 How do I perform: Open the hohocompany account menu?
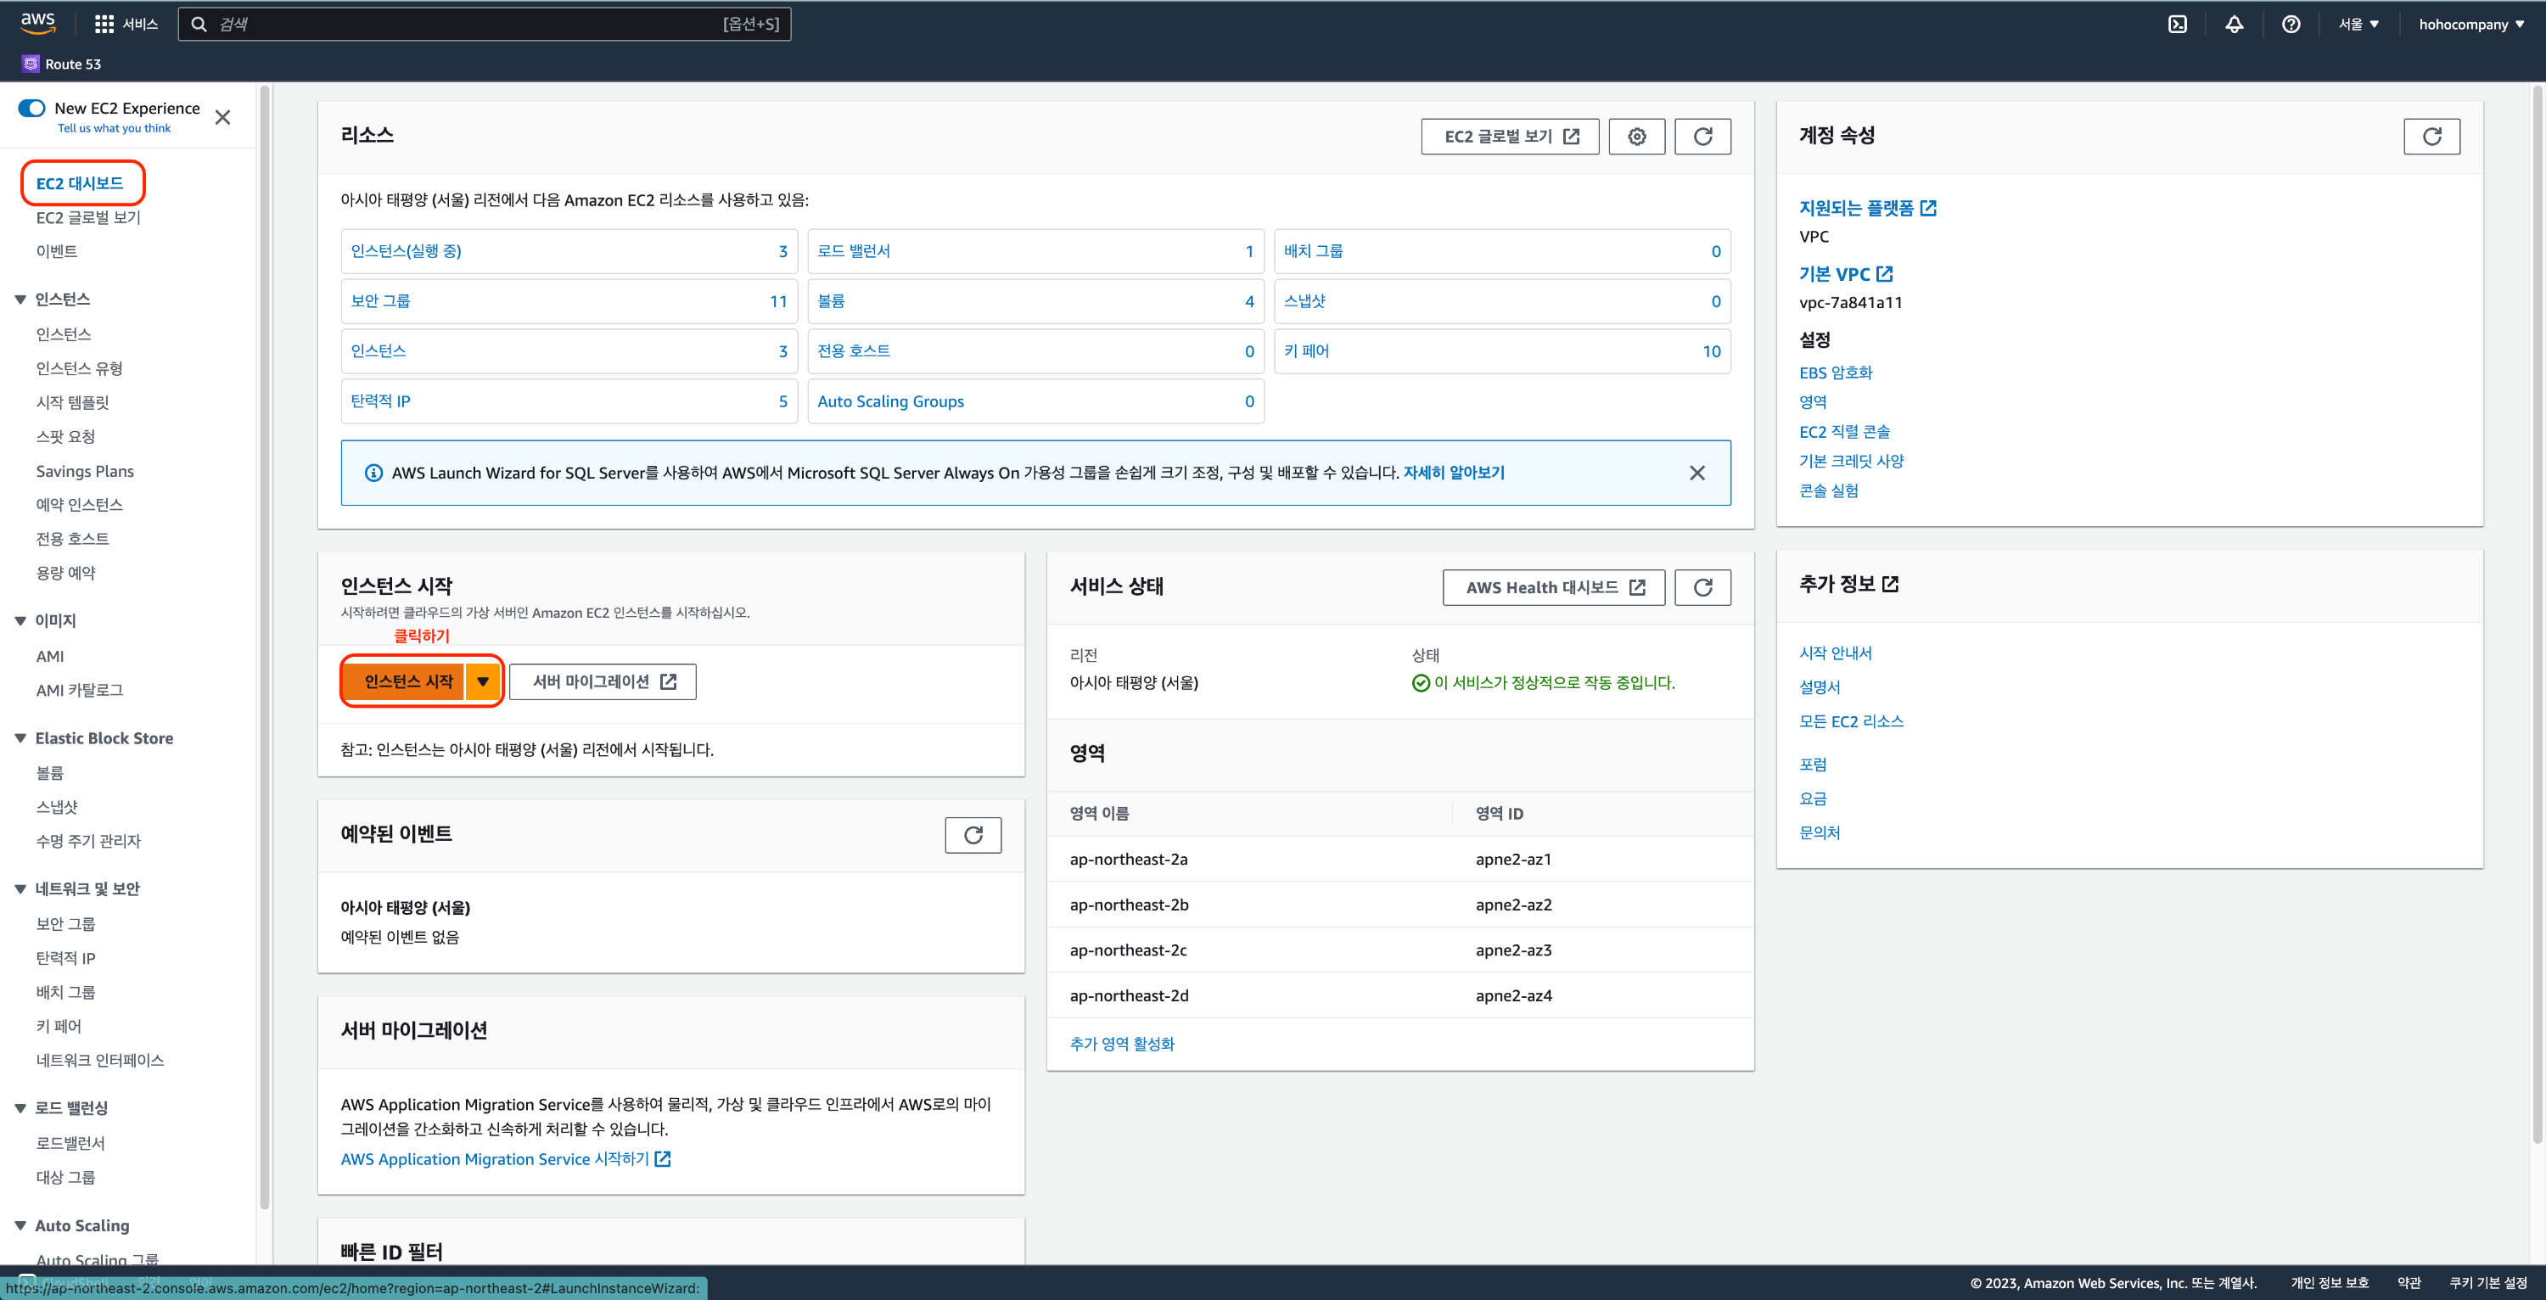(2470, 25)
